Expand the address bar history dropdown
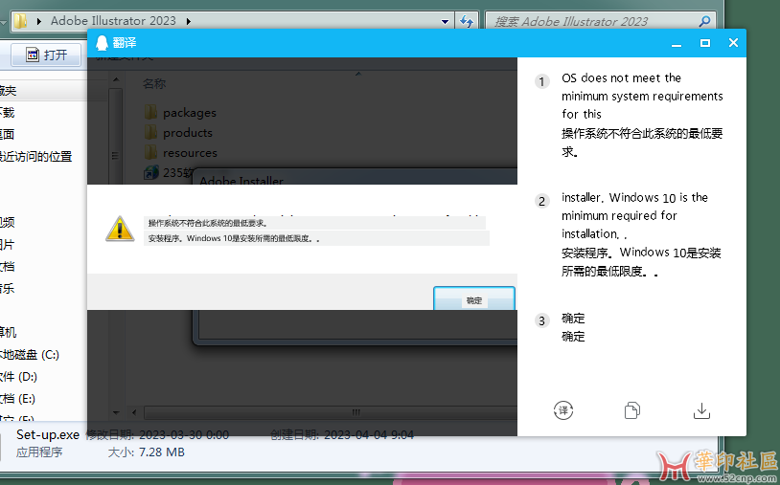Viewport: 780px width, 485px height. click(445, 21)
